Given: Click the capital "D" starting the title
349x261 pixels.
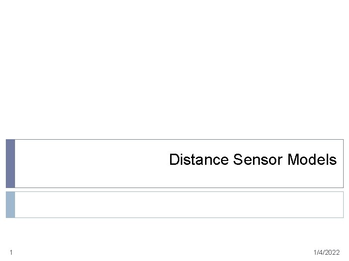Looking at the screenshot, I should coord(174,160).
